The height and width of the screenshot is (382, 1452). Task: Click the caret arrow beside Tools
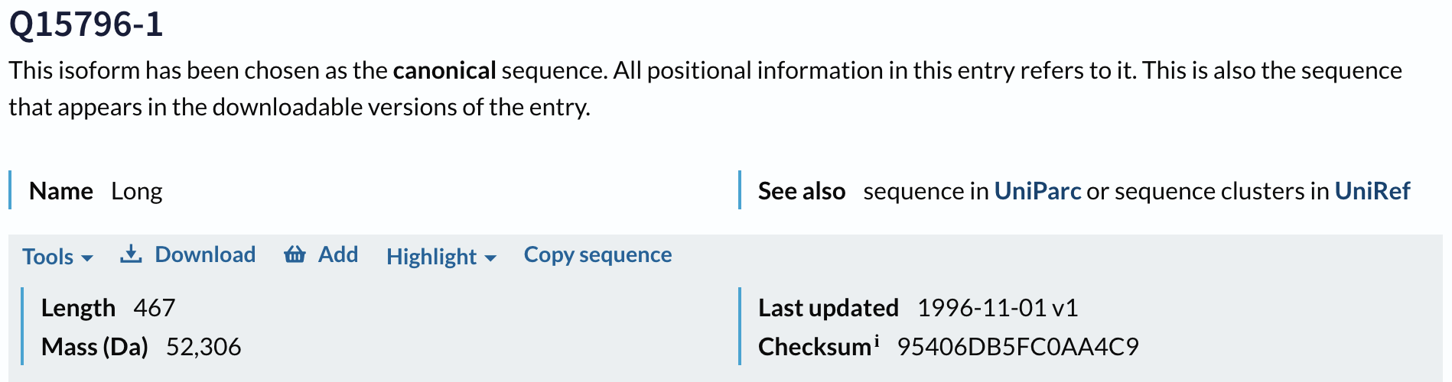click(87, 258)
